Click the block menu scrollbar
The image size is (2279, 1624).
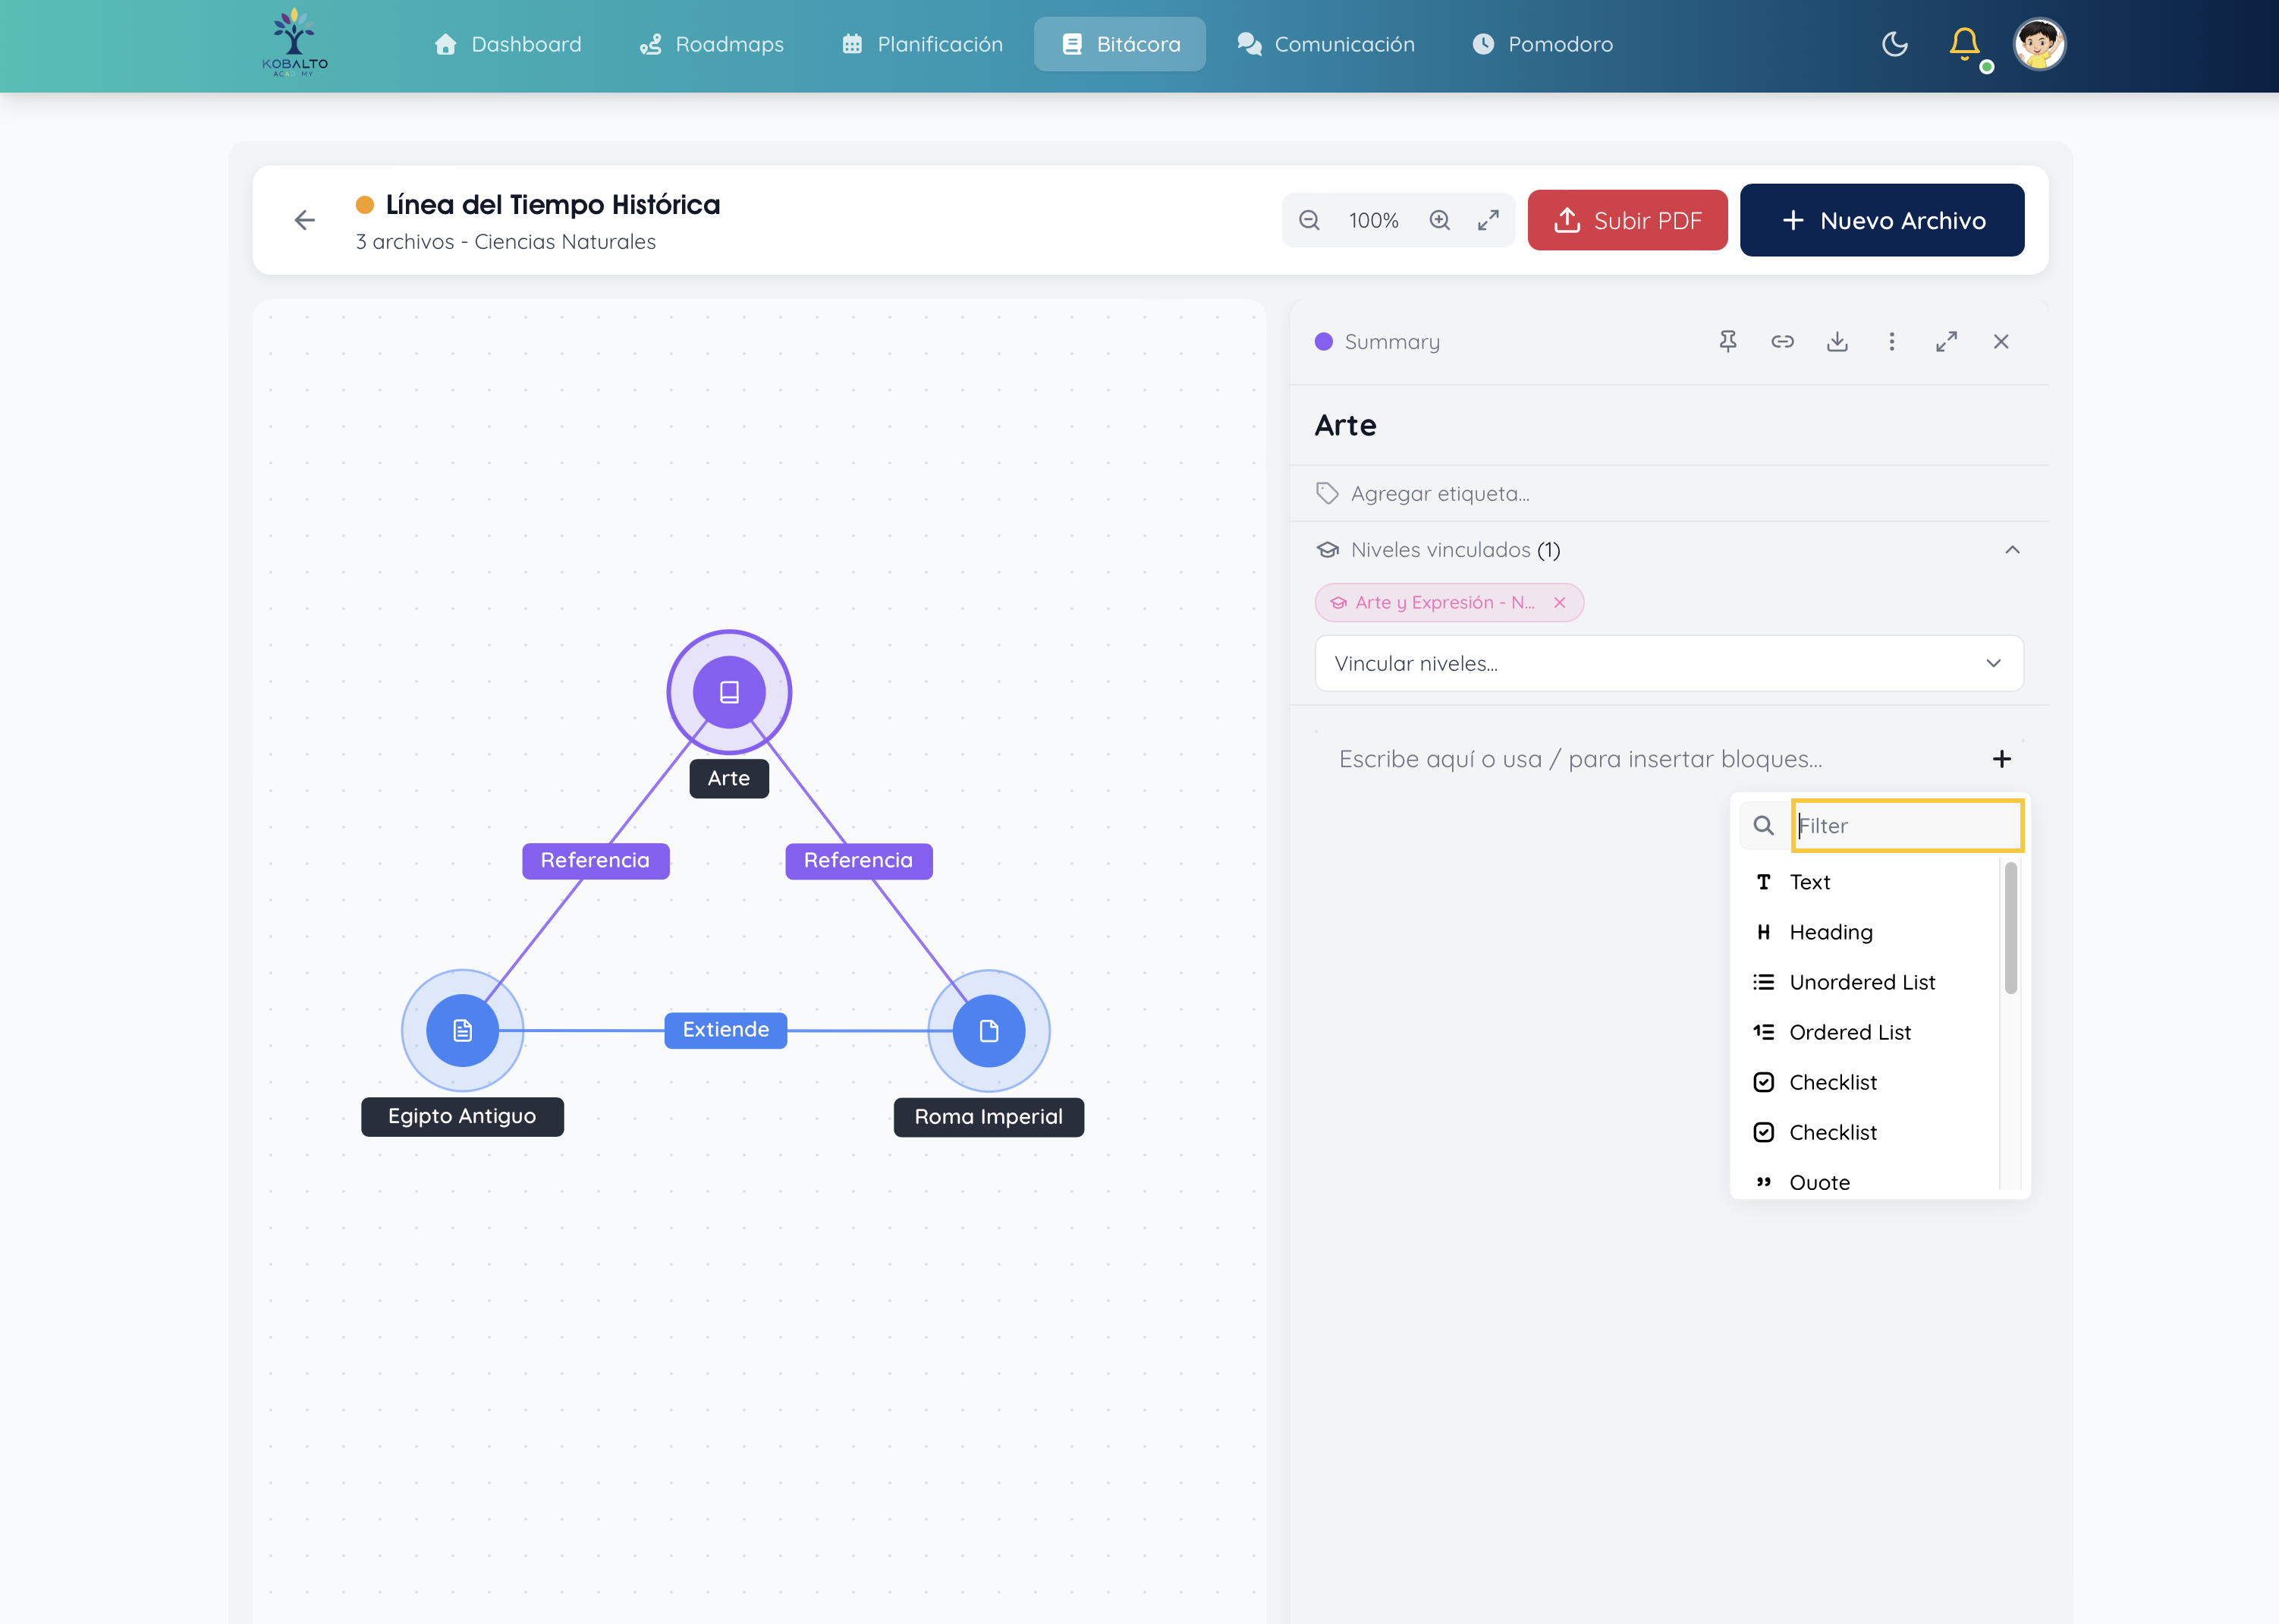2010,928
